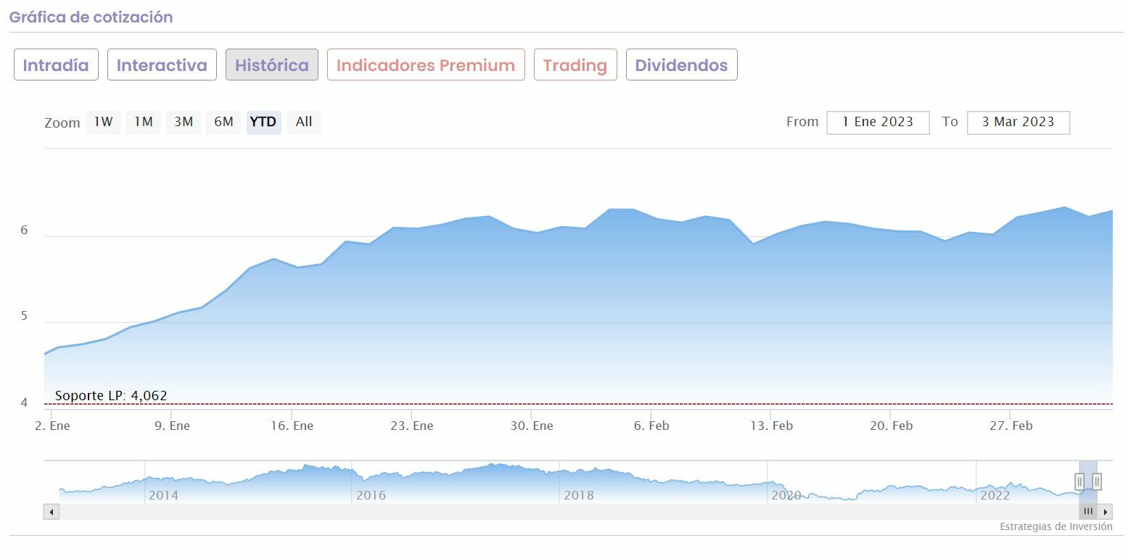Viewport: 1128px width, 559px height.
Task: Open the Estrategias de Inversión credit link
Action: pyautogui.click(x=1055, y=527)
